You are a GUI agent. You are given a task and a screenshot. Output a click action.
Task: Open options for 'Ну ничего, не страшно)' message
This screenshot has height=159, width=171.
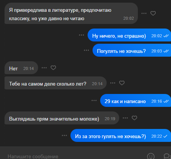pos(82,35)
